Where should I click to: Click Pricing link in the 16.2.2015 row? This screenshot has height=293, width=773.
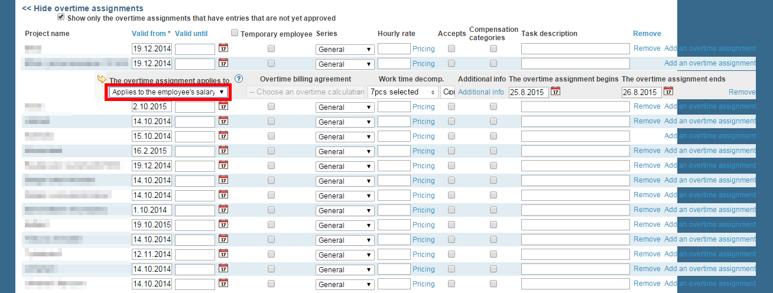[423, 151]
